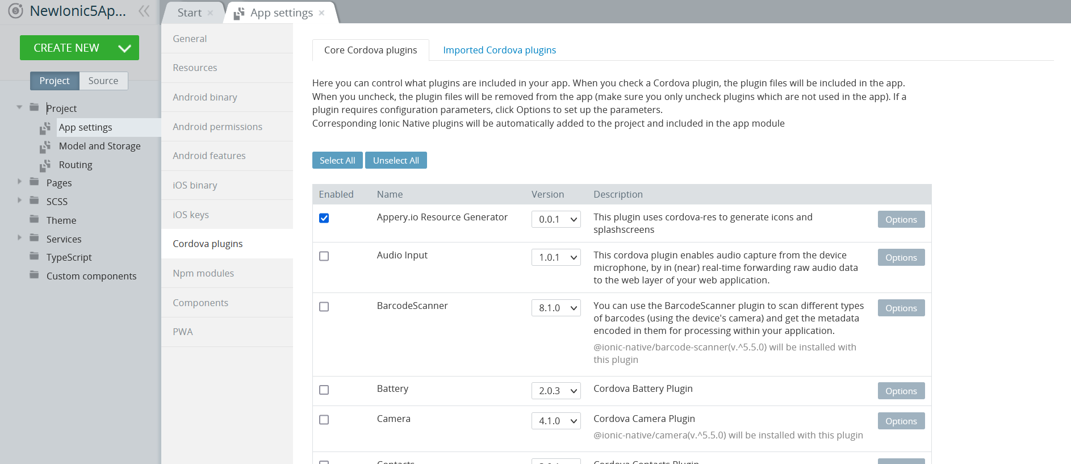Collapse the Project tree node arrow

click(19, 107)
